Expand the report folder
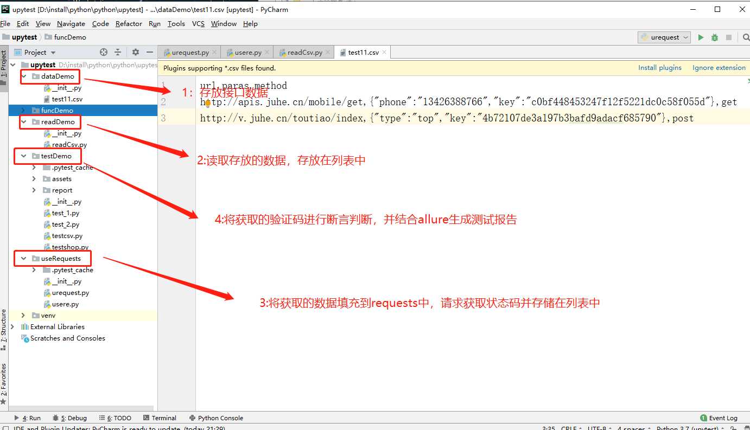Viewport: 750px width, 430px height. (x=34, y=190)
